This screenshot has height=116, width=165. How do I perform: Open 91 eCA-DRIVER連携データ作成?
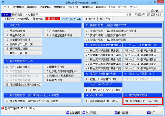103,101
